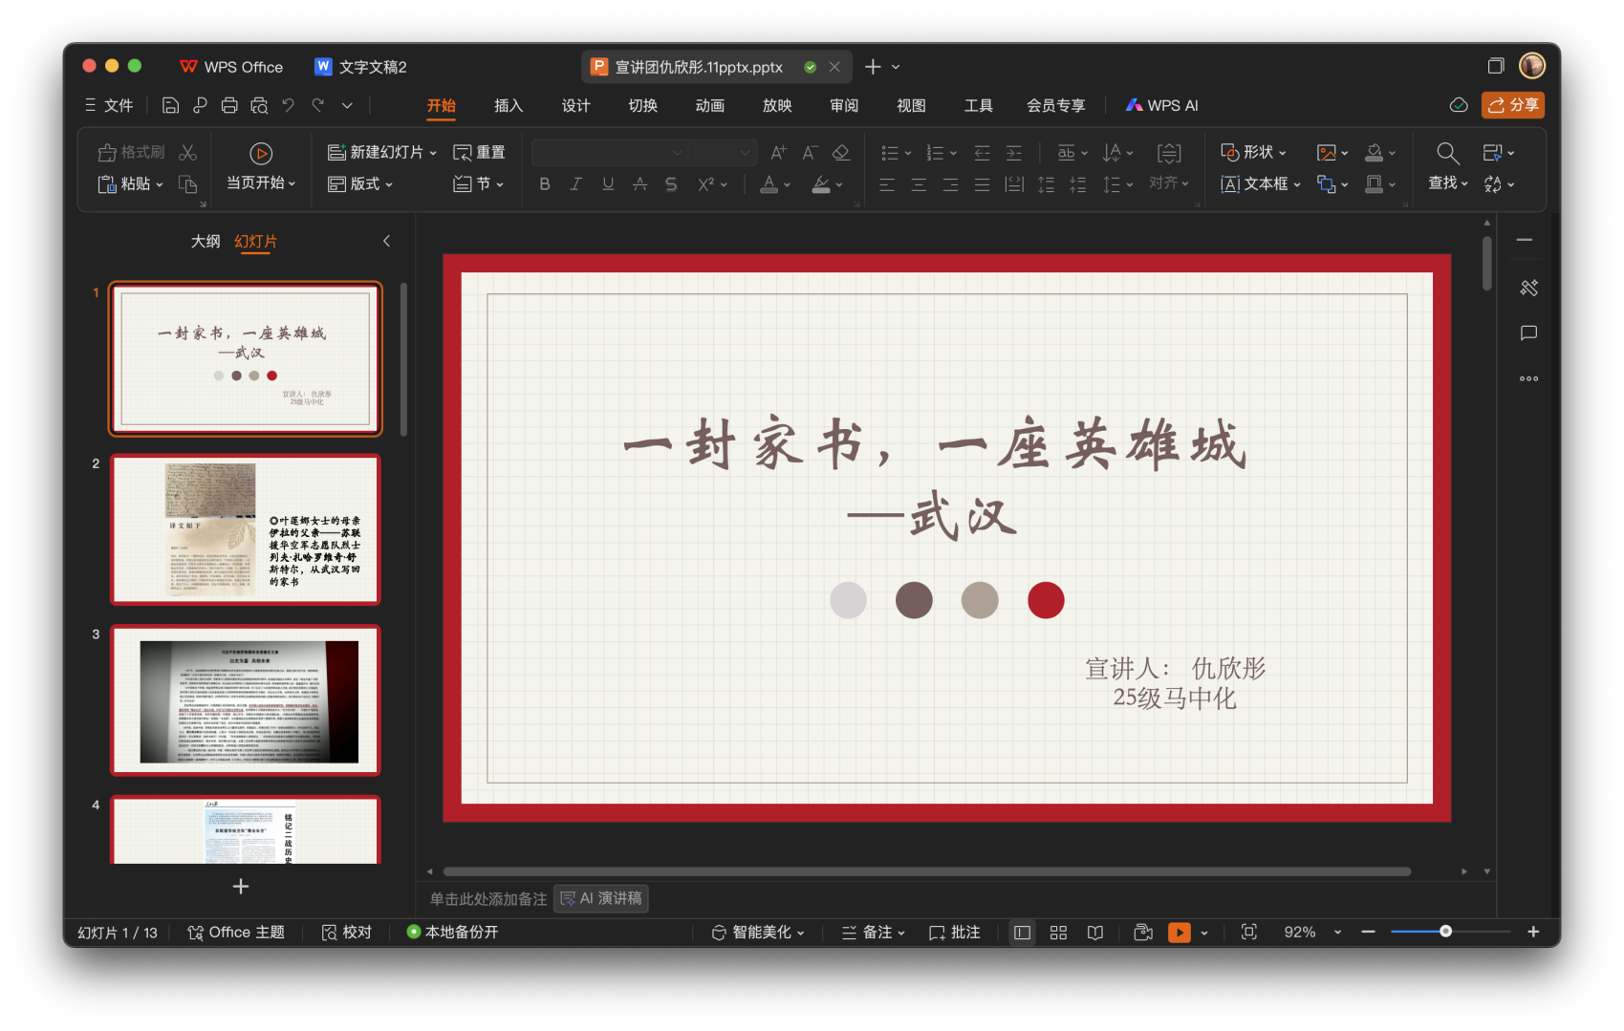Start slideshow with orange play icon
This screenshot has height=1031, width=1624.
pos(1180,933)
